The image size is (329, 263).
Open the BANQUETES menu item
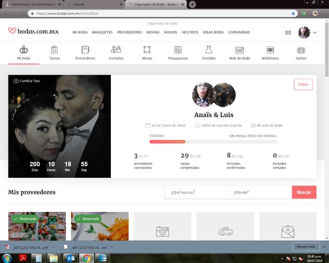(x=102, y=32)
